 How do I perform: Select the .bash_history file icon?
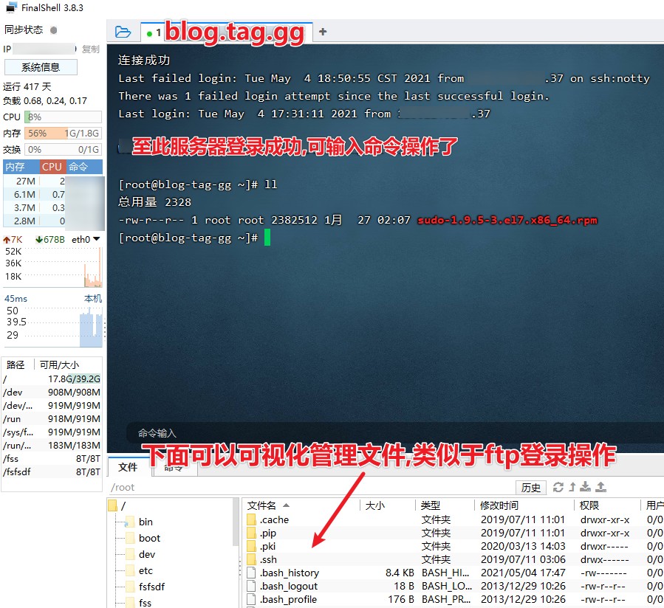pos(251,573)
